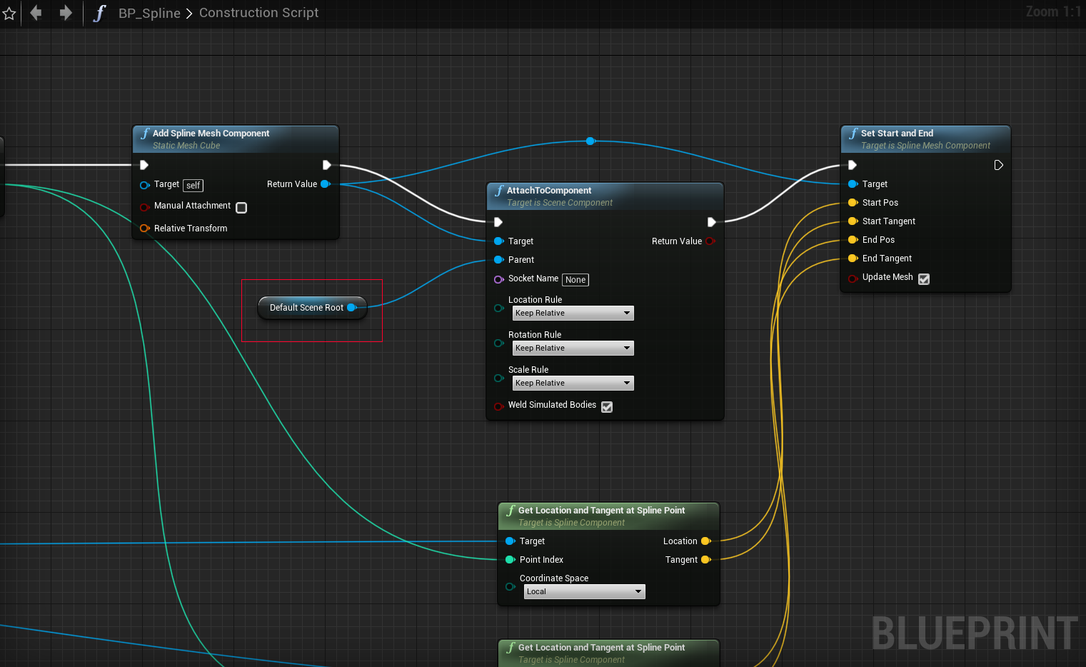1086x667 pixels.
Task: Open the BP_Spline breadcrumb link
Action: coord(149,13)
